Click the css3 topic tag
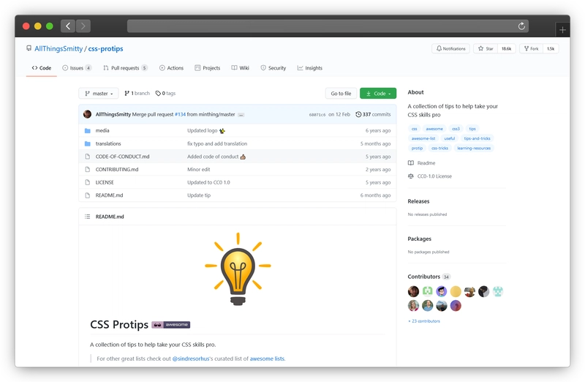The height and width of the screenshot is (382, 585). click(456, 129)
